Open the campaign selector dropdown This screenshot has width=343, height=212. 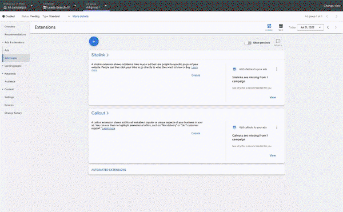click(59, 6)
